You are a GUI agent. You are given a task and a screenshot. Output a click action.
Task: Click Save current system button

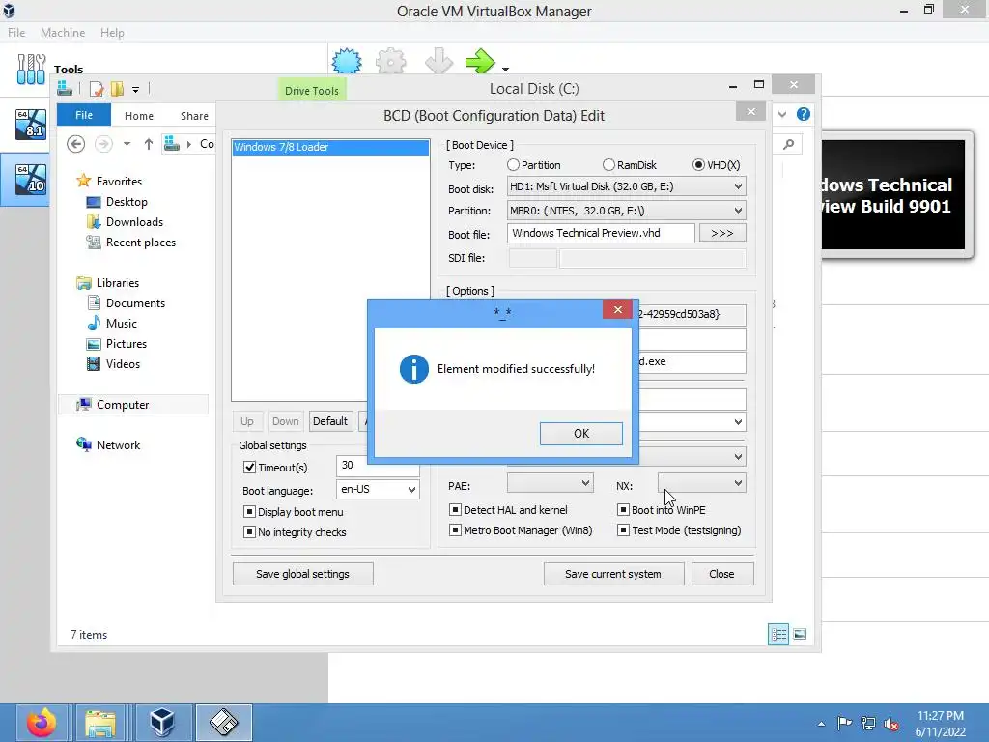click(613, 574)
